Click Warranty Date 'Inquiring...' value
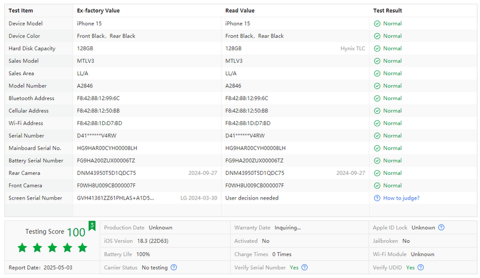The image size is (480, 278). 287,228
